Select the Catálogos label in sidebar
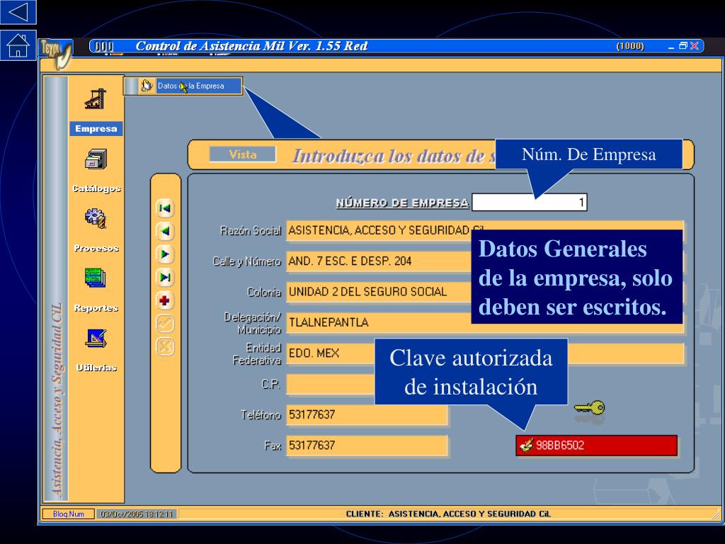Image resolution: width=725 pixels, height=544 pixels. [x=96, y=188]
